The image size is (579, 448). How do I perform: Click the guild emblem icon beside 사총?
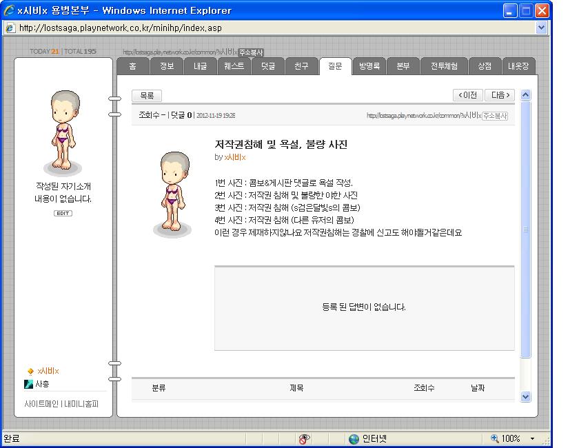[x=28, y=384]
